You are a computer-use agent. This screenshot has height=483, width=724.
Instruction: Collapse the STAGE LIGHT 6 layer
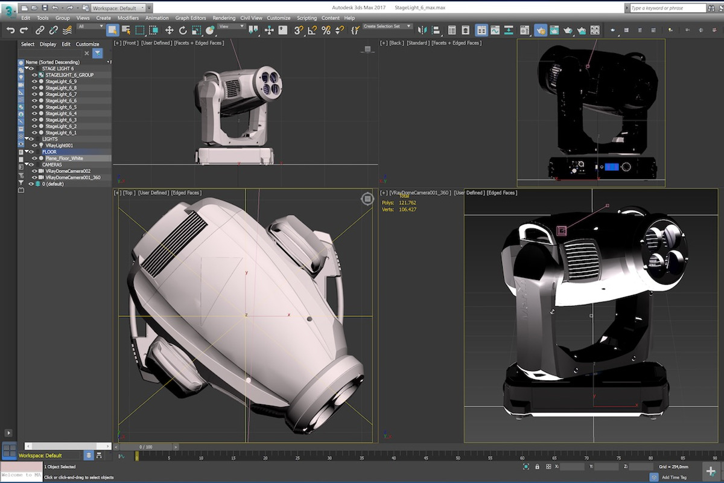tap(27, 68)
